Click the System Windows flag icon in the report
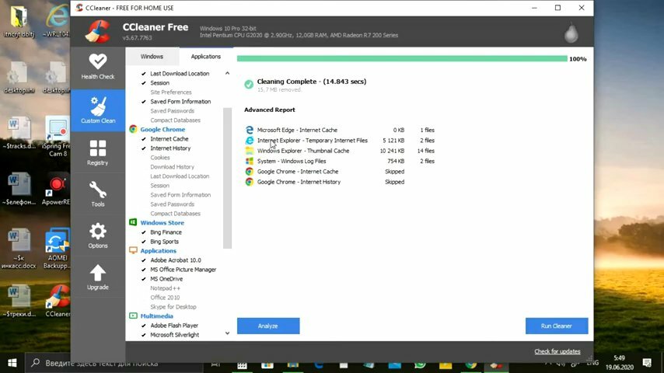The image size is (664, 373). [250, 161]
